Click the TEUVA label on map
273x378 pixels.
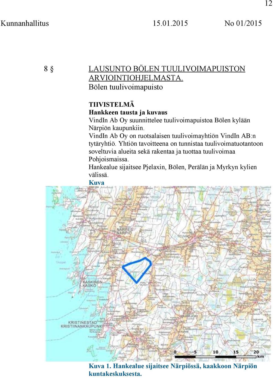tap(183, 236)
